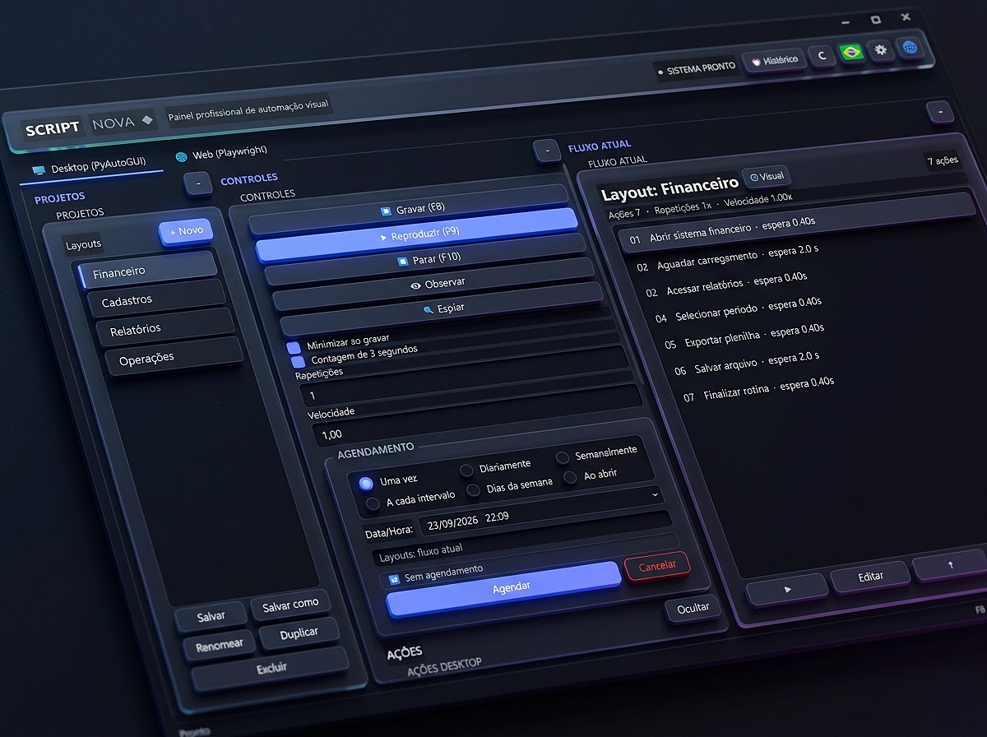Viewport: 987px width, 737px height.
Task: Select step 04 Selecionar periodo
Action: (x=738, y=310)
